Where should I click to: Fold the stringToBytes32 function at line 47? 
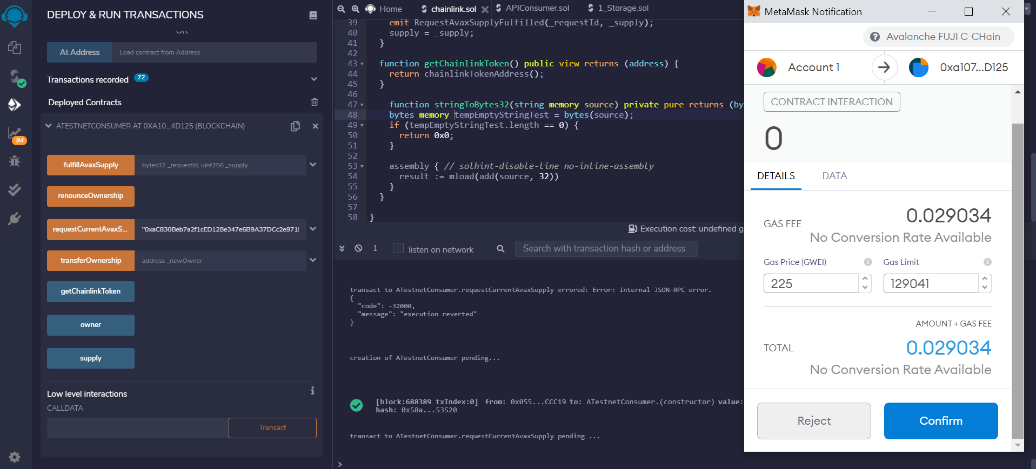[362, 105]
